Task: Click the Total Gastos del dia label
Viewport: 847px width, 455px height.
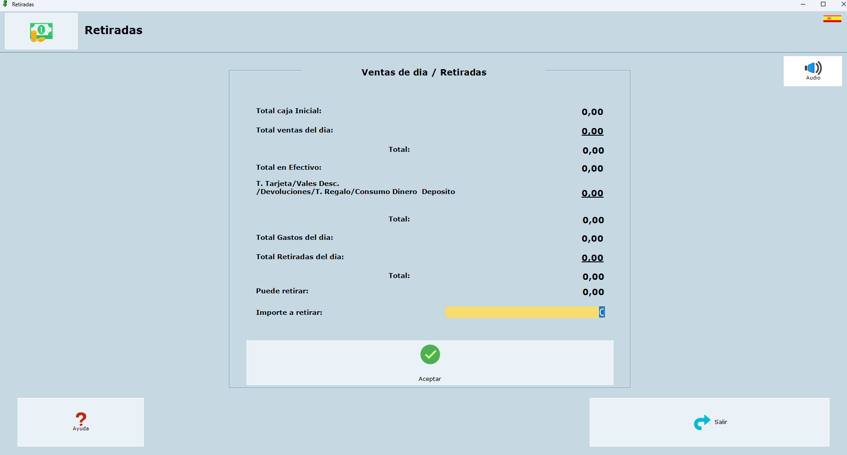Action: pos(294,238)
